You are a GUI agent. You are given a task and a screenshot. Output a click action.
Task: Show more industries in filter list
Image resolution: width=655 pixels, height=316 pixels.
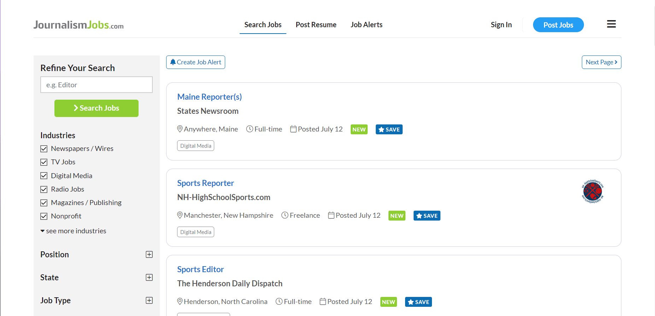tap(73, 231)
